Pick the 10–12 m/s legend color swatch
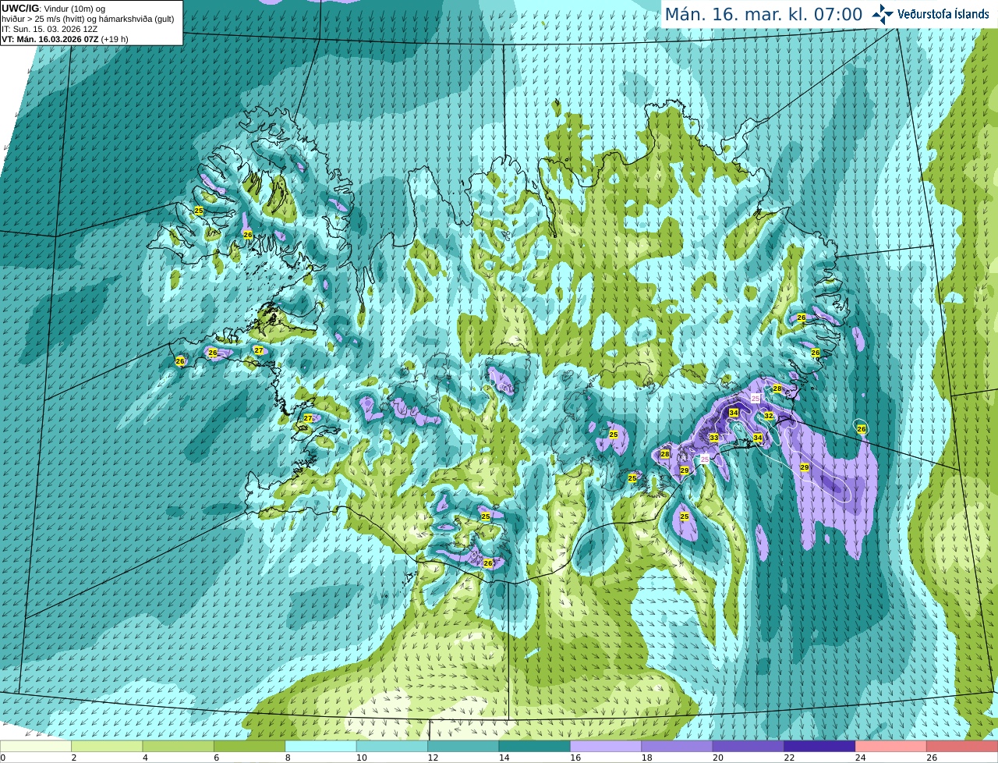The height and width of the screenshot is (763, 998). (392, 747)
